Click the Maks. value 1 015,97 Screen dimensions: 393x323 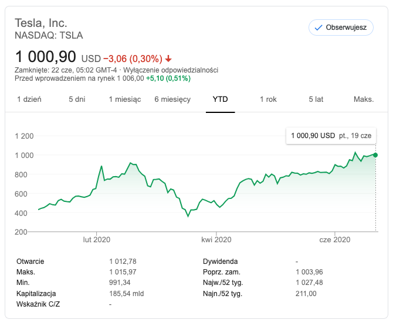(x=123, y=272)
